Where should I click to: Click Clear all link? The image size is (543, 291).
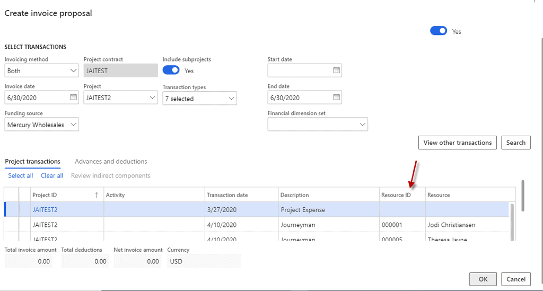pos(52,176)
